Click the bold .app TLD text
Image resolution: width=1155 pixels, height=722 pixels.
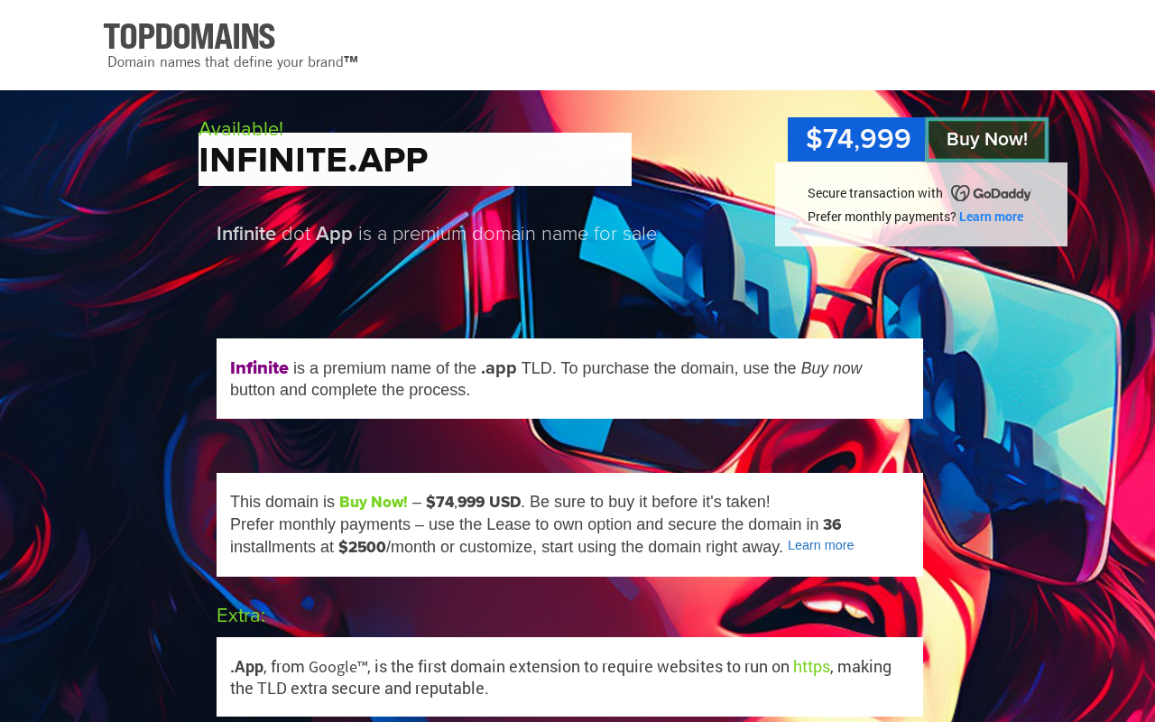click(498, 368)
